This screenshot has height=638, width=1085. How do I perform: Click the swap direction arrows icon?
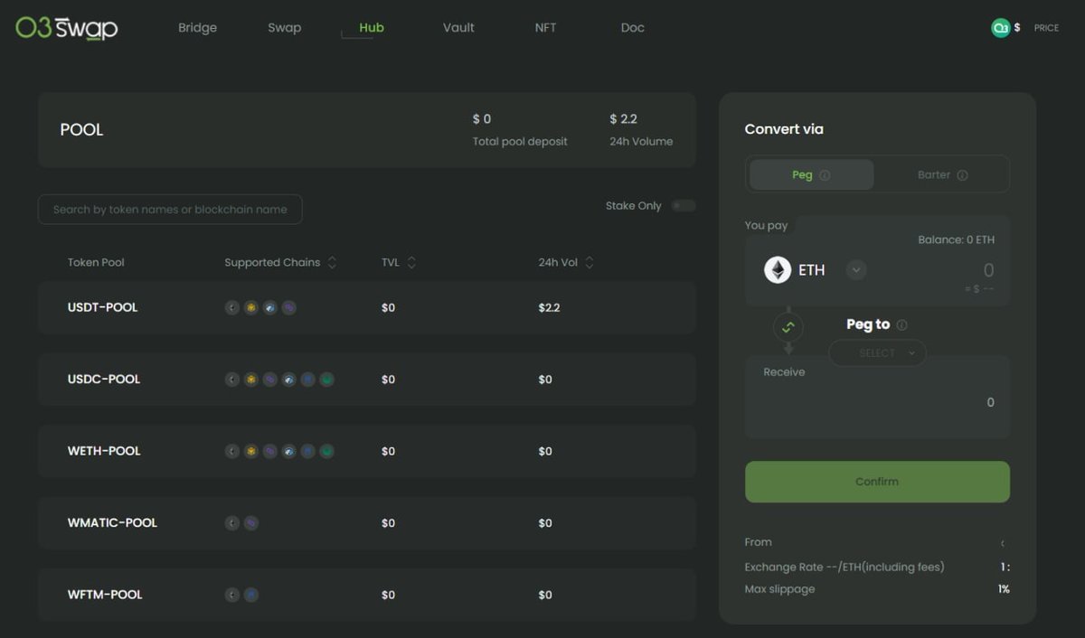(788, 327)
